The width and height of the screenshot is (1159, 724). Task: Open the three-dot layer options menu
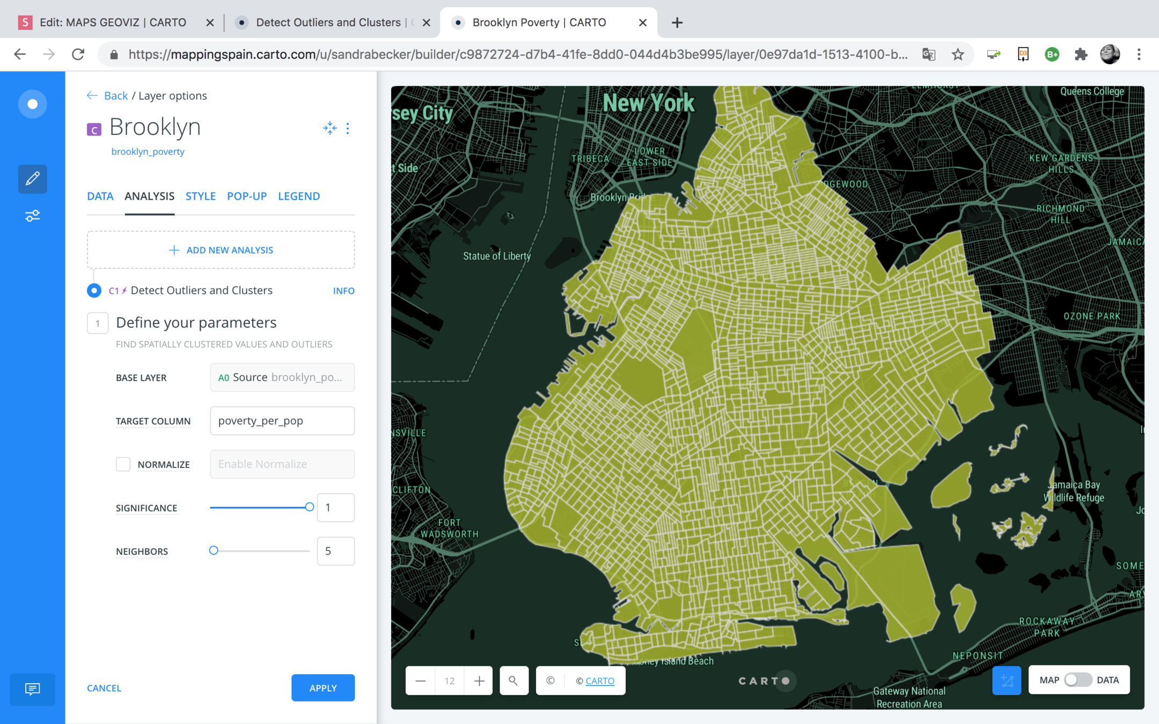[348, 128]
